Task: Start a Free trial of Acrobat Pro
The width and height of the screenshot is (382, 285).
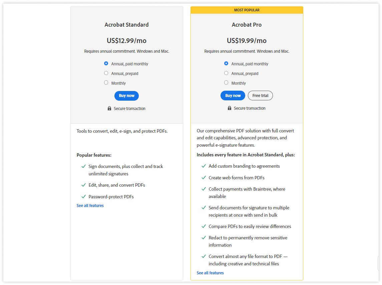Action: click(x=260, y=95)
